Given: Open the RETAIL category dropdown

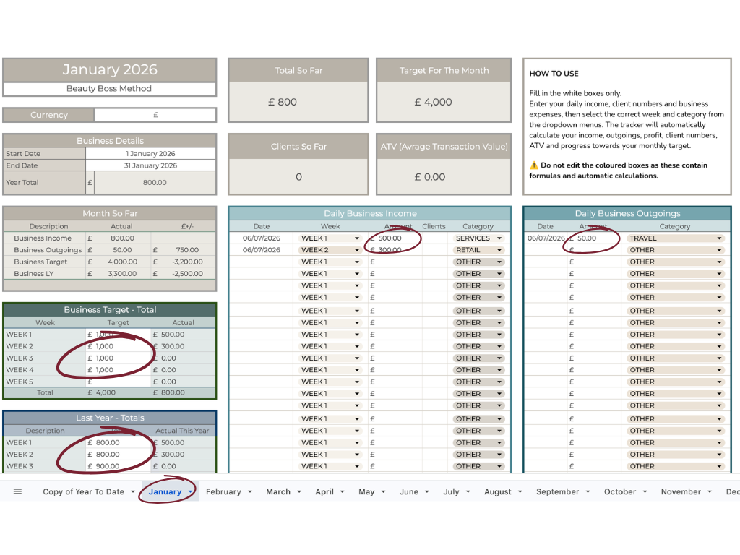Looking at the screenshot, I should coord(478,250).
